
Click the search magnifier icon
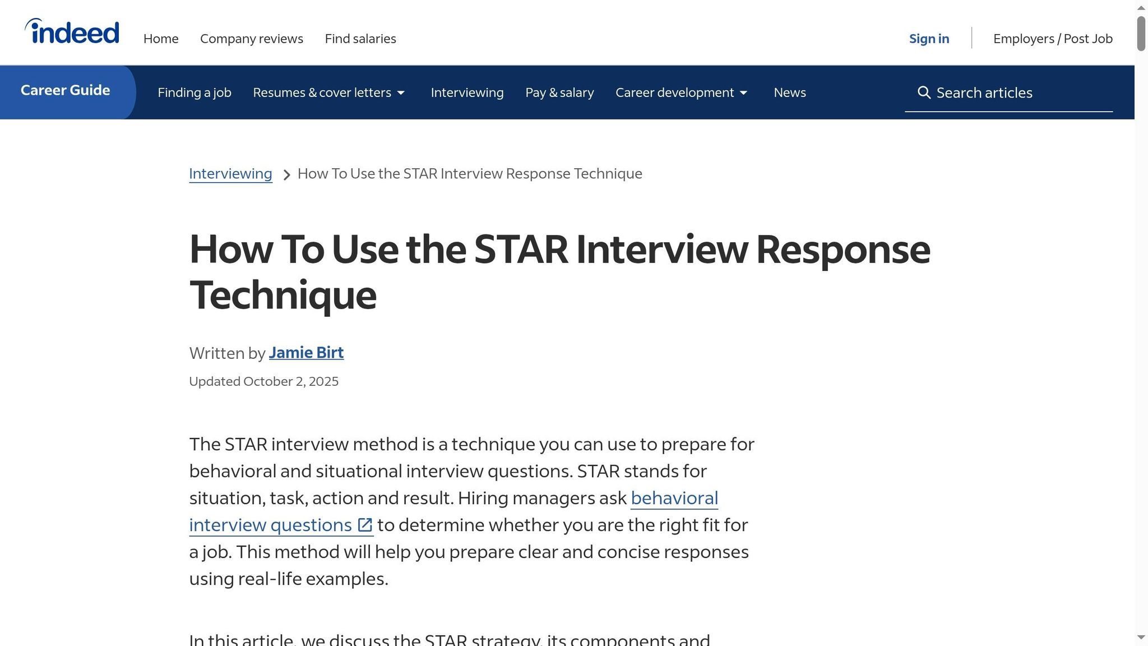click(924, 93)
